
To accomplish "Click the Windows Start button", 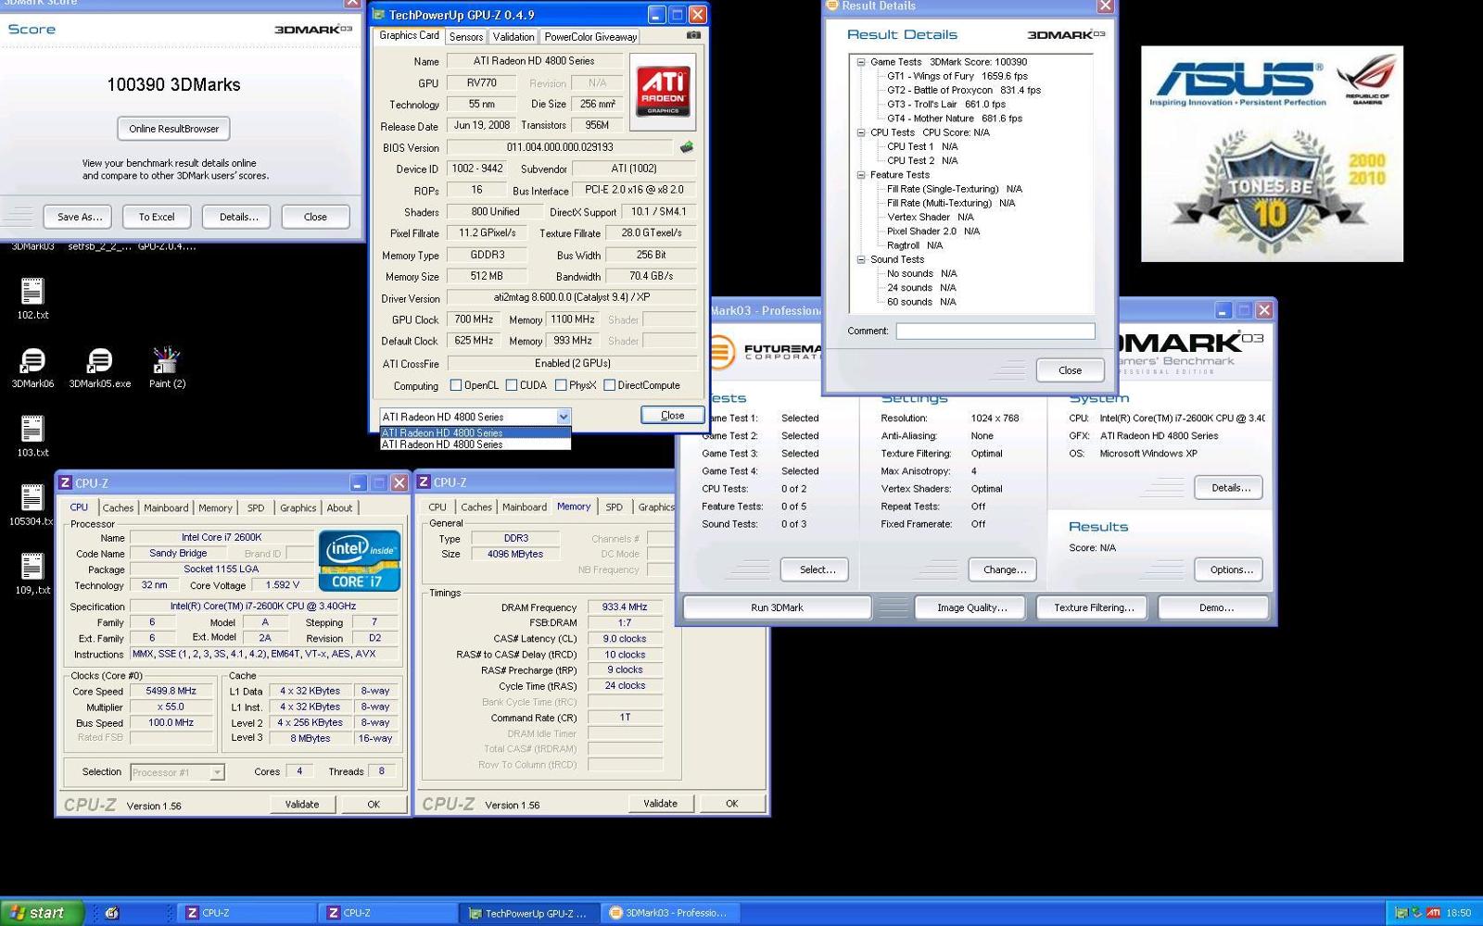I will click(x=42, y=913).
